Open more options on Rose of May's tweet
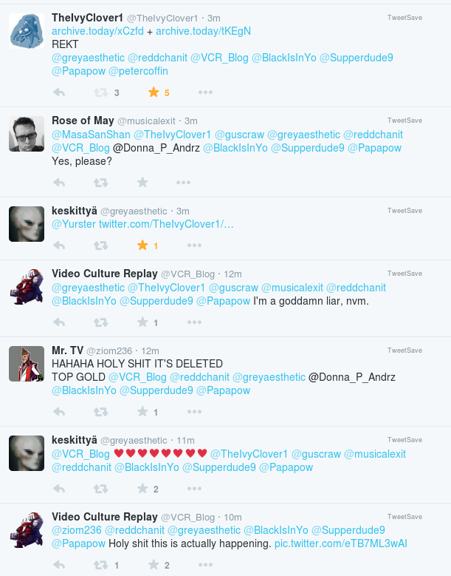Viewport: 451px width, 576px height. tap(183, 182)
